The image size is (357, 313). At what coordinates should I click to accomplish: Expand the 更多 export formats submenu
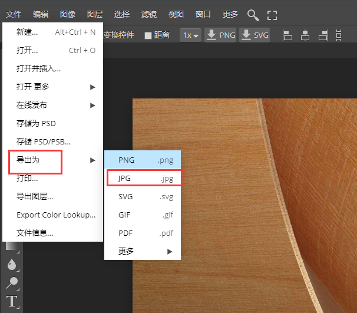143,251
